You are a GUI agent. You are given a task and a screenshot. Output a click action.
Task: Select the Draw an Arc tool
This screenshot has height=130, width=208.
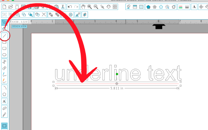pyautogui.click(x=4, y=88)
